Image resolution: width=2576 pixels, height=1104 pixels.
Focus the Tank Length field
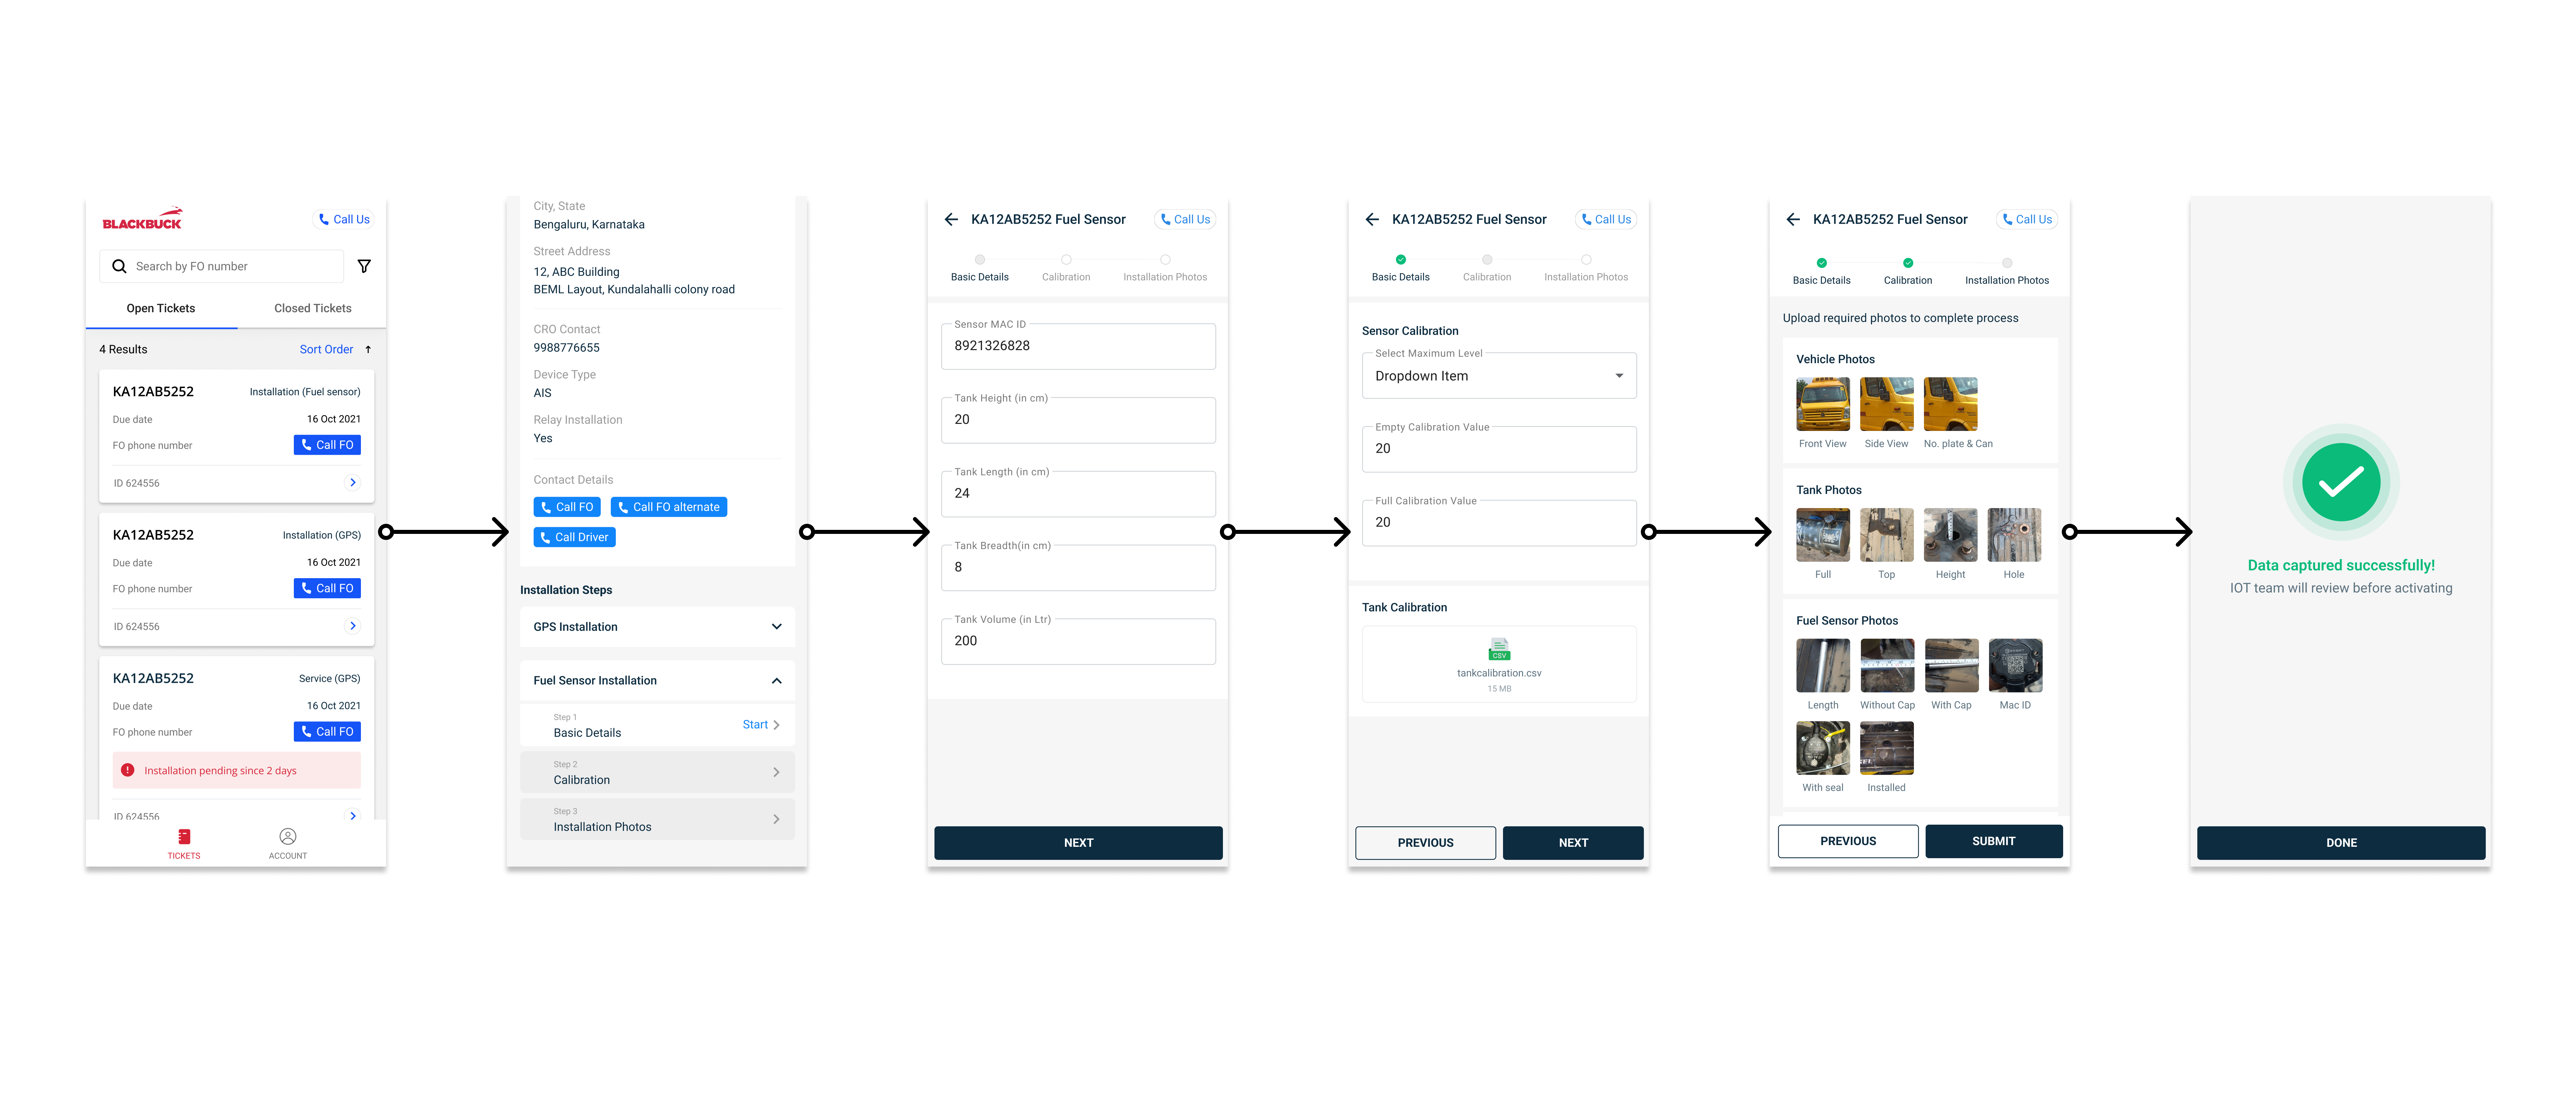tap(1078, 494)
